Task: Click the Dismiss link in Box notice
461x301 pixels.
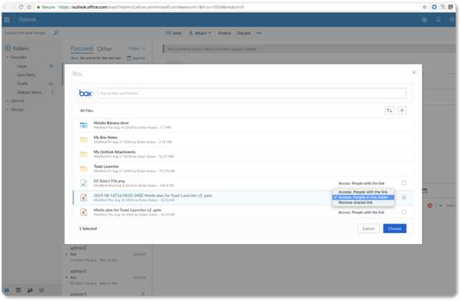Action: click(x=251, y=49)
